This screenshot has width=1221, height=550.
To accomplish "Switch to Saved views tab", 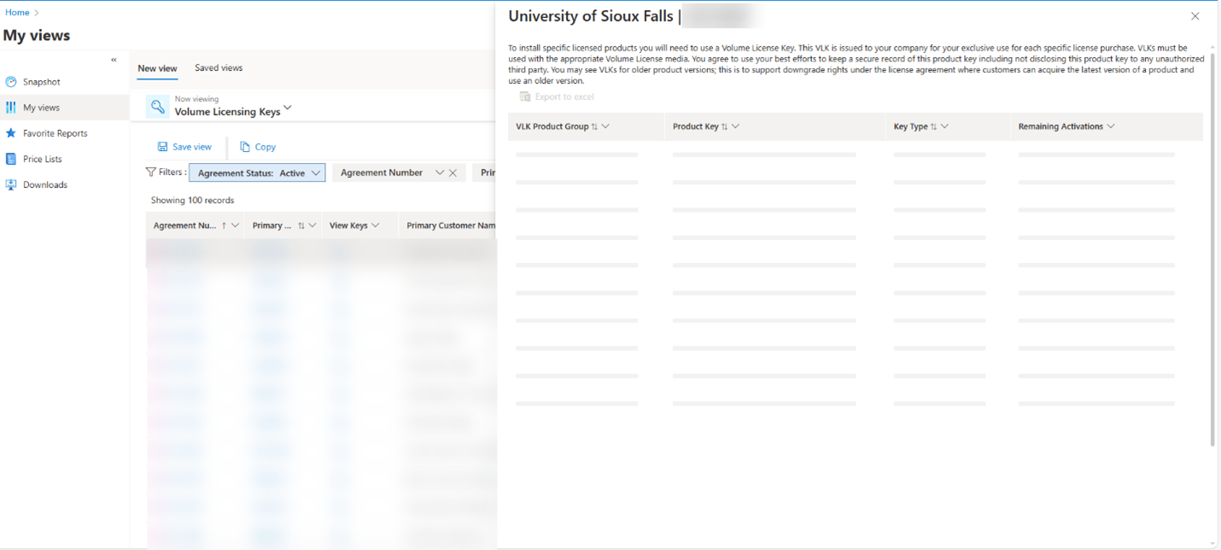I will tap(219, 68).
